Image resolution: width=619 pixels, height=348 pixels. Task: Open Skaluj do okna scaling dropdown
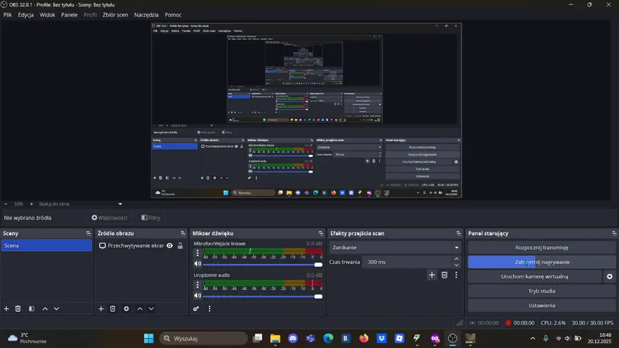pos(80,204)
